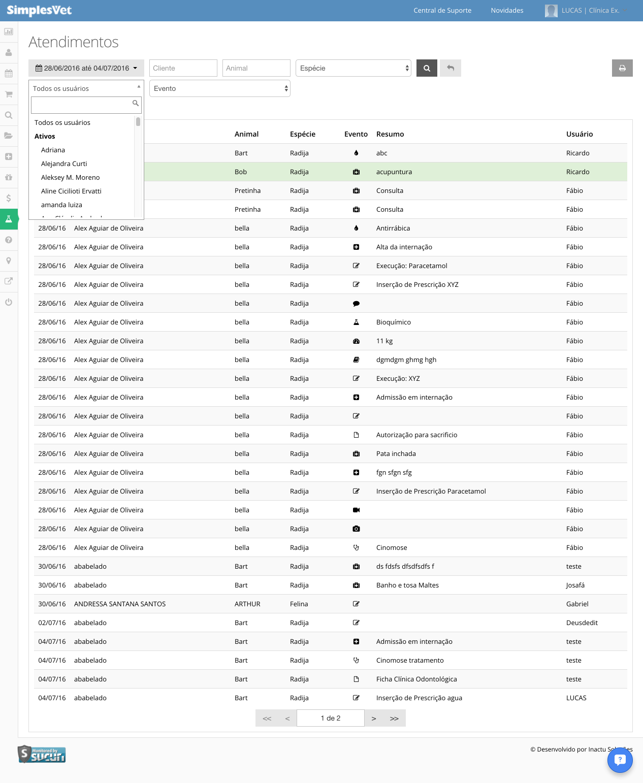This screenshot has height=783, width=643.
Task: Click the Cliente input field
Action: [183, 68]
